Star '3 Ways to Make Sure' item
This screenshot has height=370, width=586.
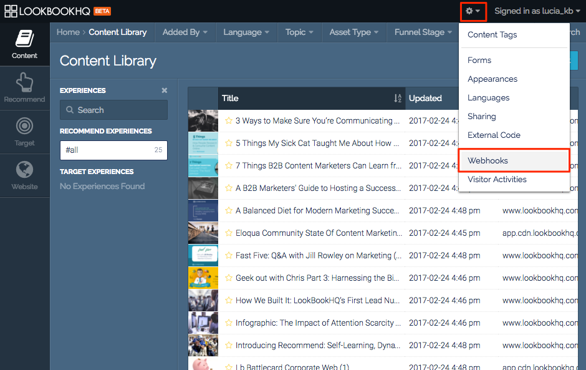click(x=229, y=120)
